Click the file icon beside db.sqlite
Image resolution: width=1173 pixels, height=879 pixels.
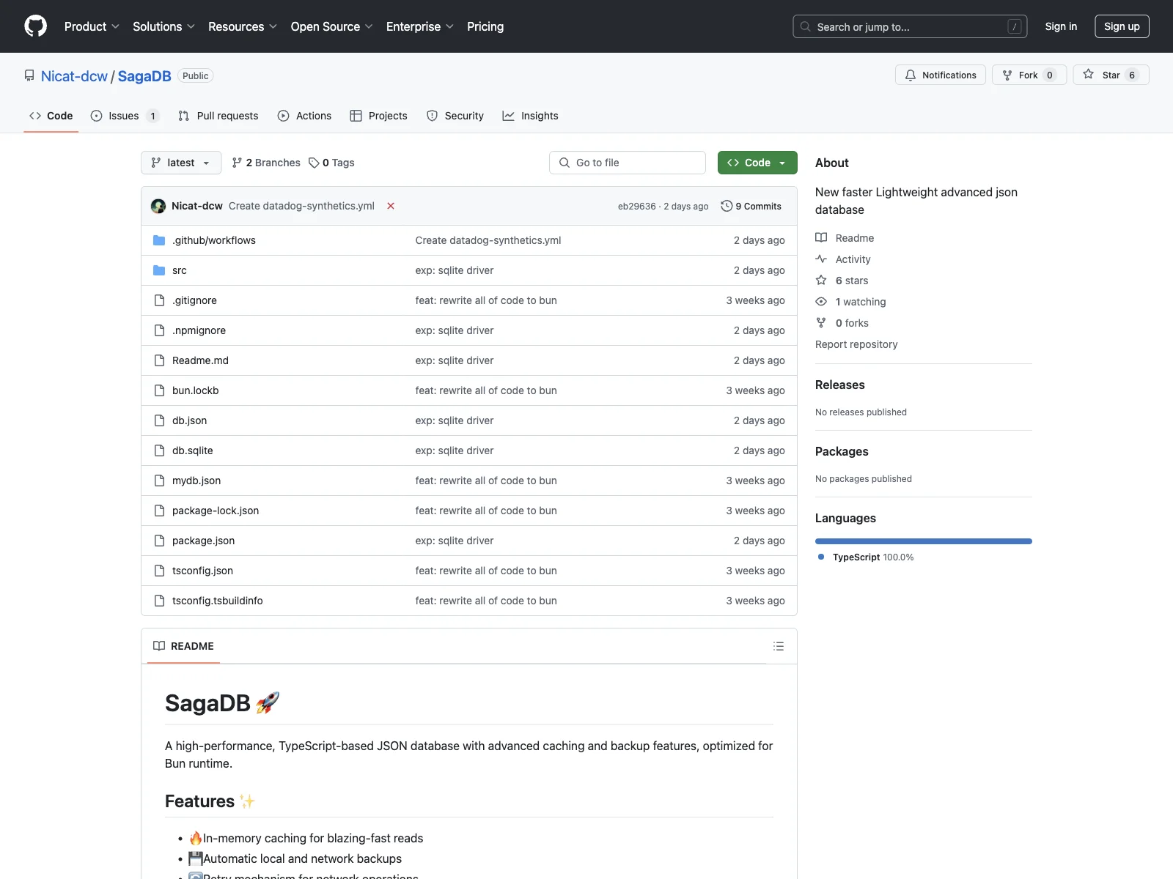[x=159, y=450]
